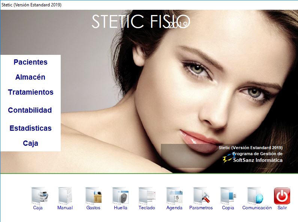This screenshot has height=222, width=298.
Task: Open the Caja cash register folder icon
Action: [x=38, y=196]
